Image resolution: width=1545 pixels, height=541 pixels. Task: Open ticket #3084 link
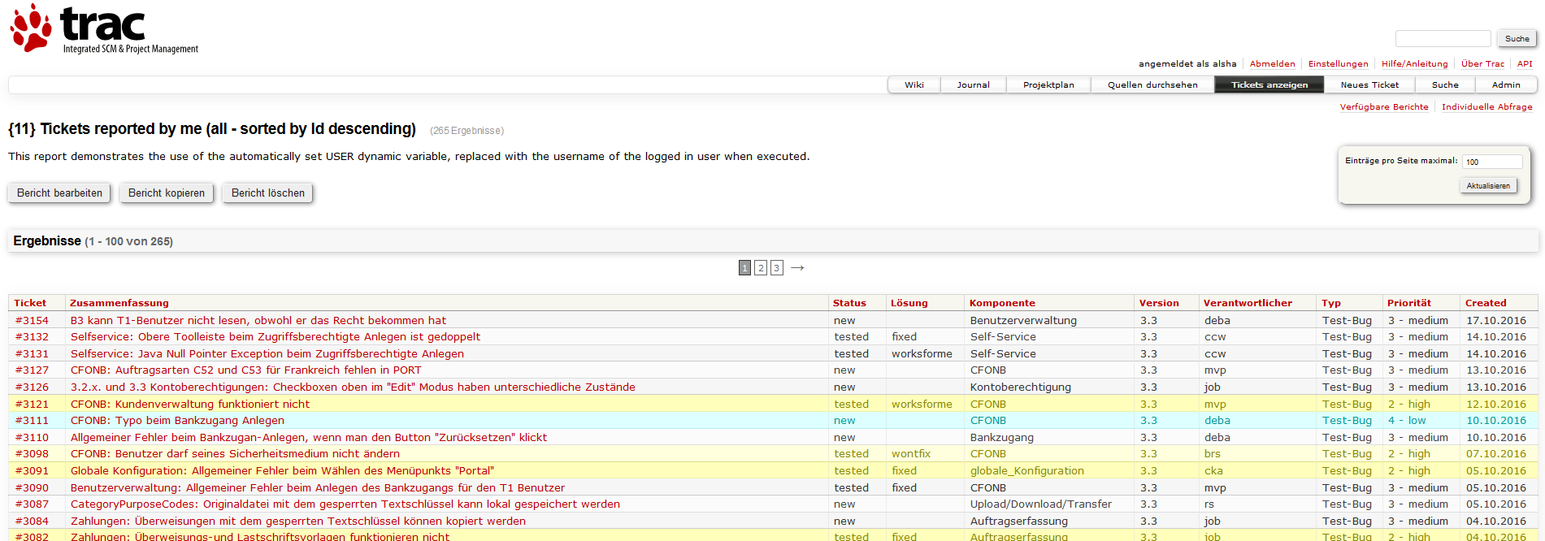point(32,522)
